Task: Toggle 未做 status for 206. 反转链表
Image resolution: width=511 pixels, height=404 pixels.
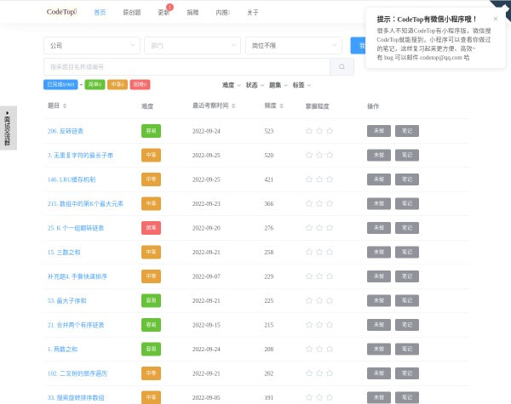Action: [x=378, y=131]
